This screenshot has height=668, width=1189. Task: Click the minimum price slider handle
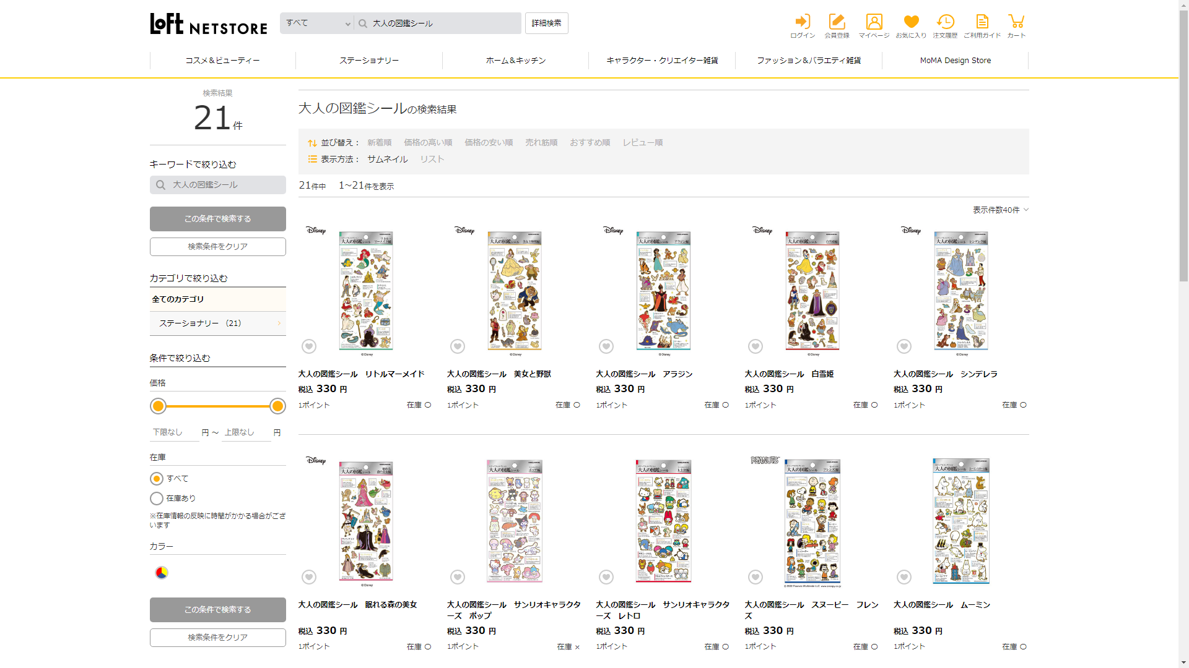pos(159,406)
